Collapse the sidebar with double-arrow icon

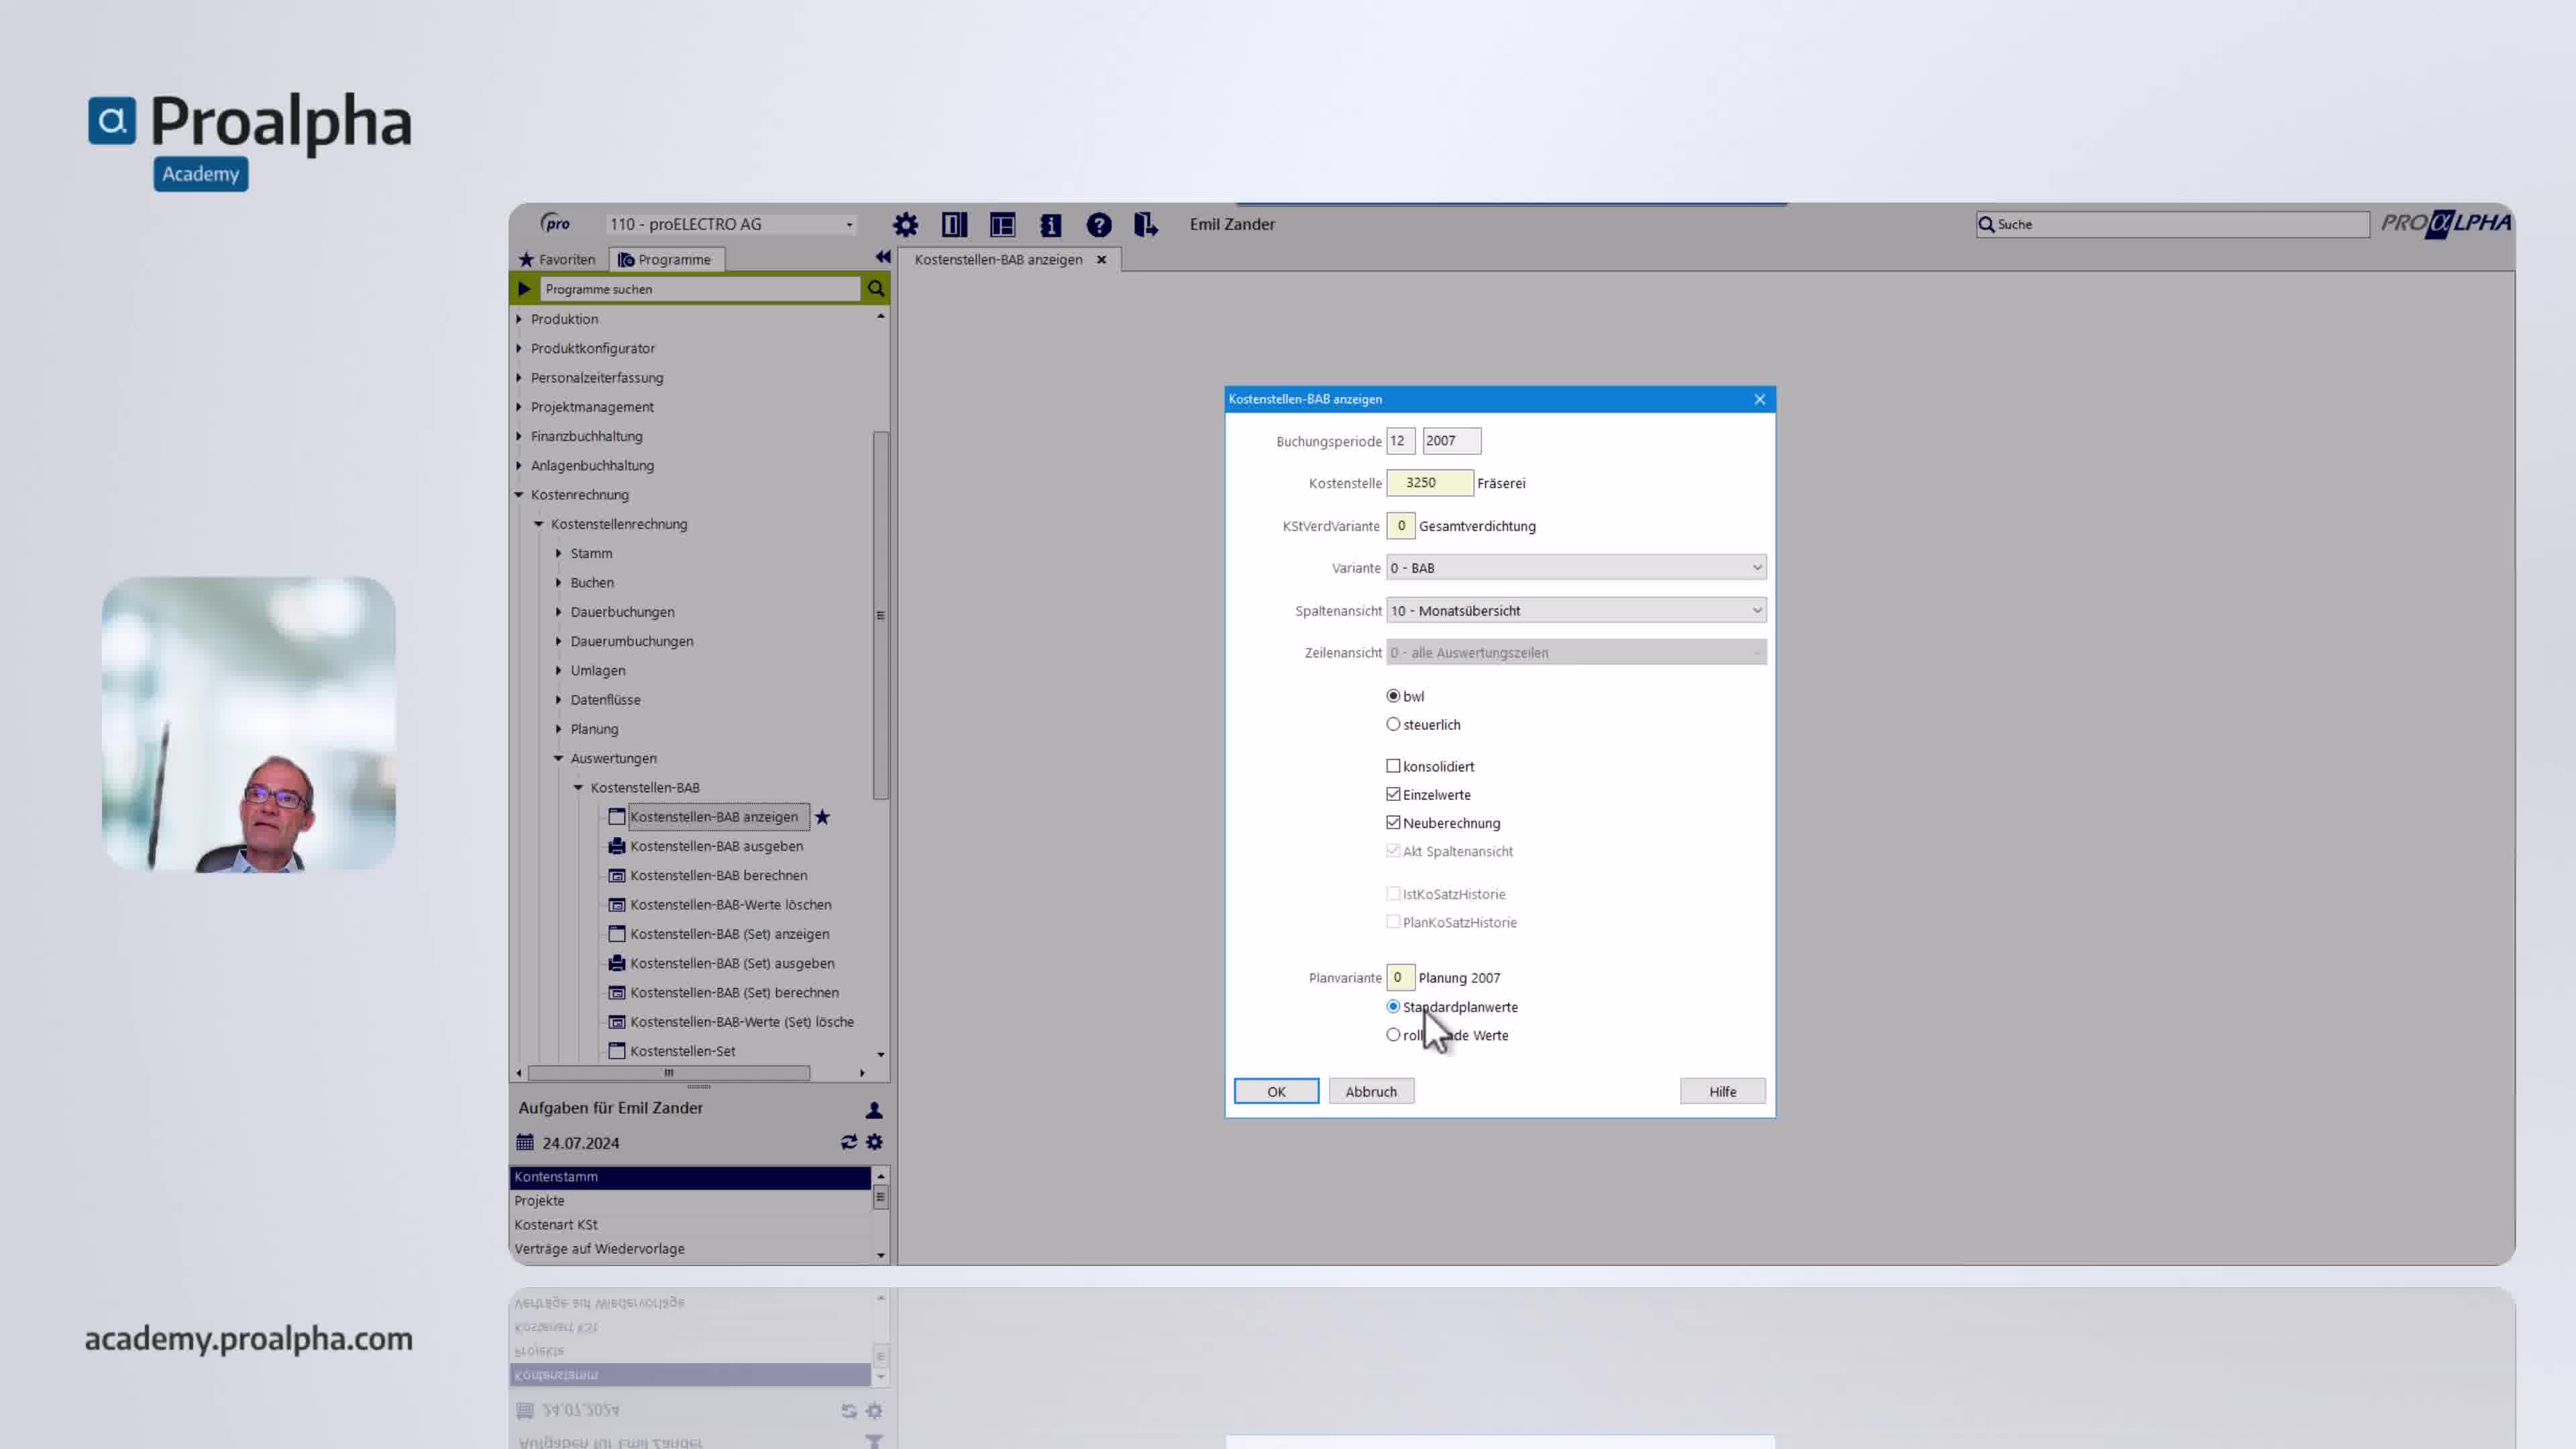pos(882,257)
